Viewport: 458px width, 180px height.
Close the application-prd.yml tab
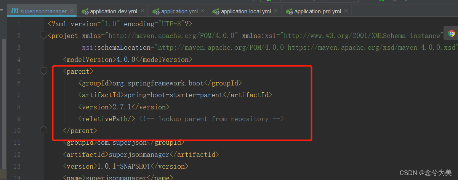346,11
